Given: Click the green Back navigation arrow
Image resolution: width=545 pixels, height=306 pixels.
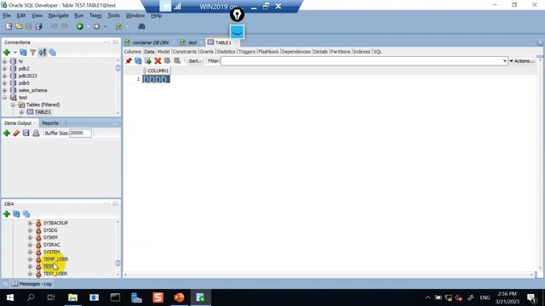Looking at the screenshot, I should [79, 26].
